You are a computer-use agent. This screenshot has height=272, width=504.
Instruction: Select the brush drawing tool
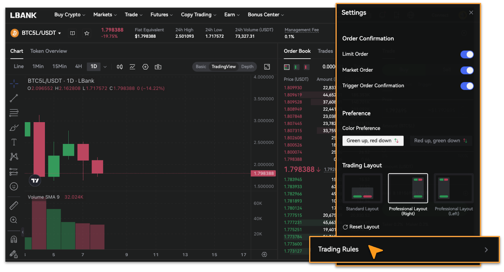point(14,127)
